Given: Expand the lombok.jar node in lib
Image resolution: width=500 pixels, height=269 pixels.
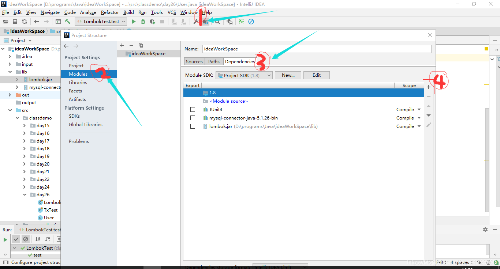Looking at the screenshot, I should (x=17, y=80).
